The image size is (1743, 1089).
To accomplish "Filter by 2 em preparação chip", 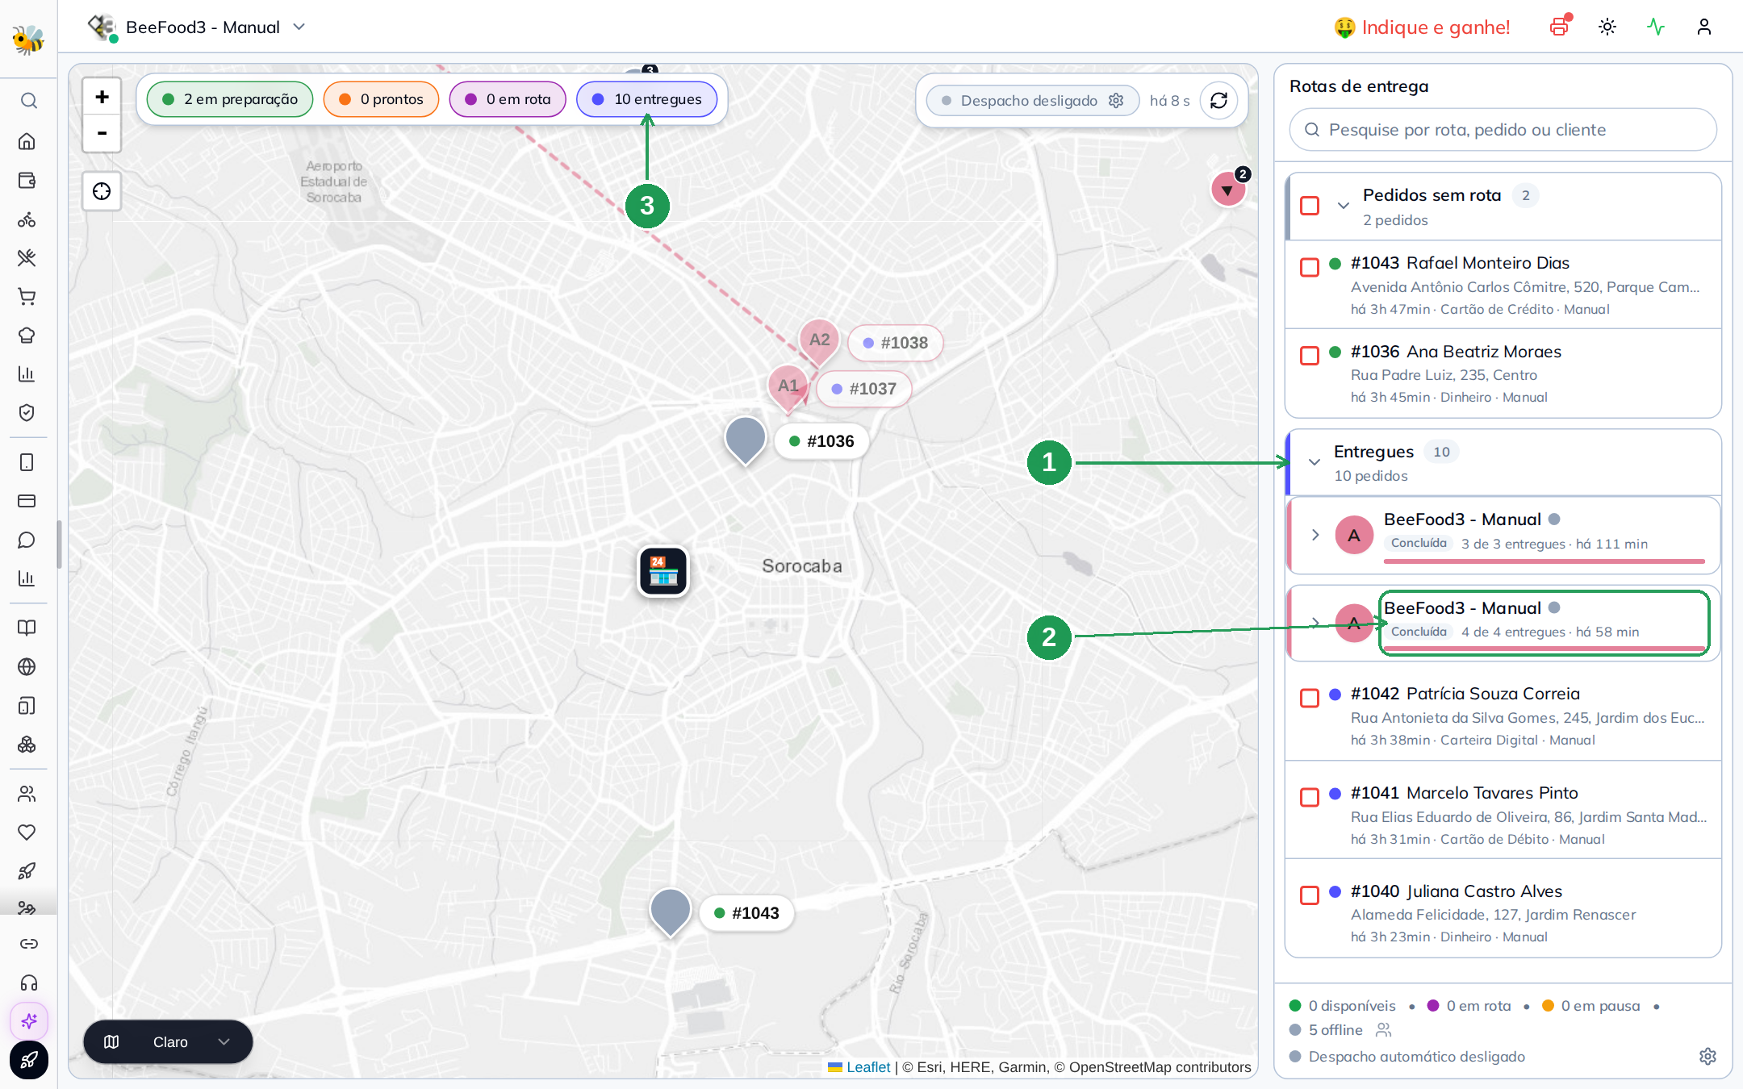I will 230,99.
